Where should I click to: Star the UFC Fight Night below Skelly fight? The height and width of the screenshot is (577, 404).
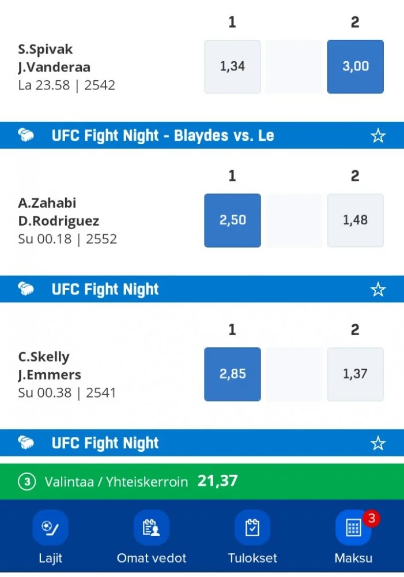click(x=377, y=443)
